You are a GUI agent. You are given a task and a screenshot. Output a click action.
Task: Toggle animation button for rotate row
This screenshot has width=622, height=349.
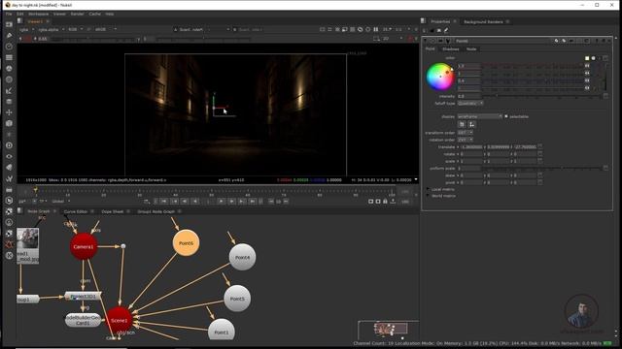[540, 154]
